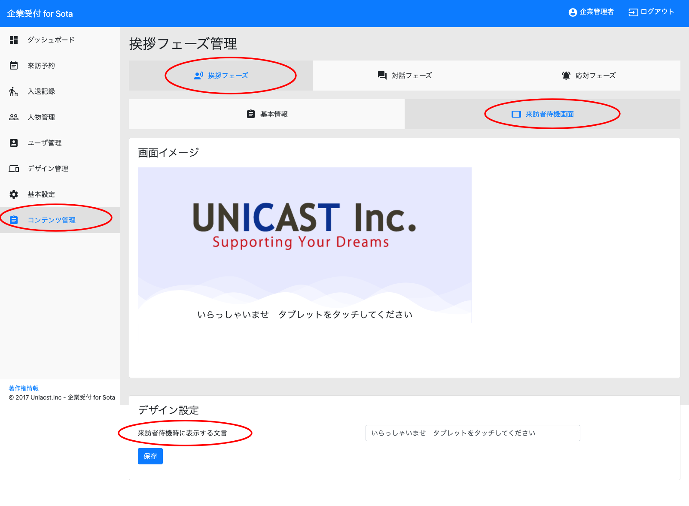Click the コンテンツ管理 clipboard icon
The image size is (689, 506).
click(x=14, y=220)
